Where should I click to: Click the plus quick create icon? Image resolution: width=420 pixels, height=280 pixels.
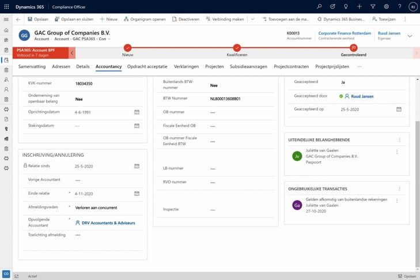(359, 6)
